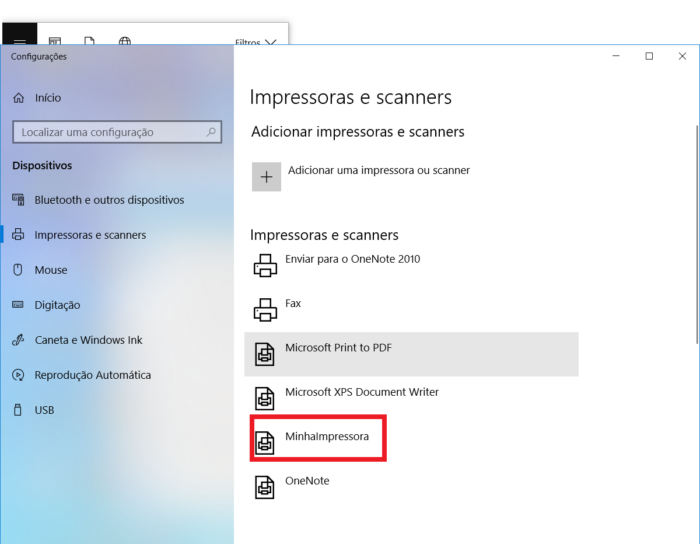Close the Configurações window
The image size is (700, 544).
coord(682,56)
